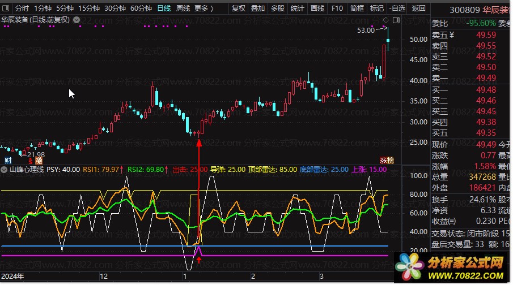Open the 分析家公式网 logo link
513x285 pixels.
pyautogui.click(x=451, y=267)
